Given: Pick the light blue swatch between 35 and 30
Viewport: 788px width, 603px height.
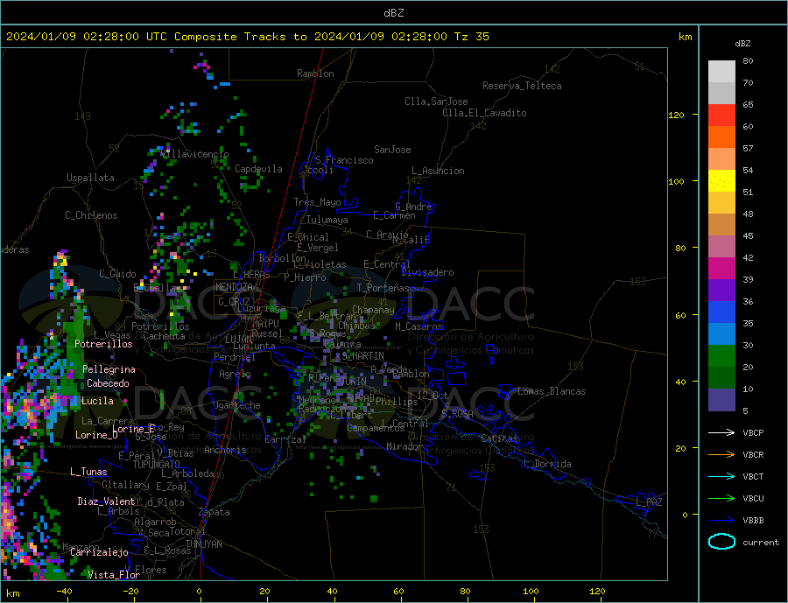Looking at the screenshot, I should pos(721,334).
